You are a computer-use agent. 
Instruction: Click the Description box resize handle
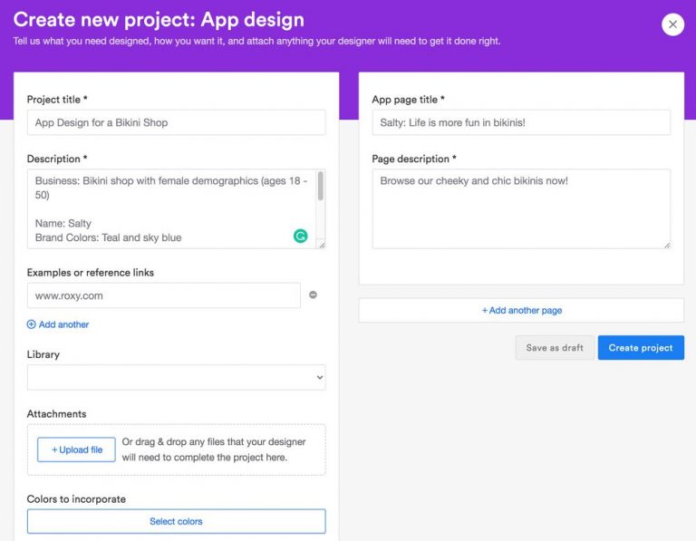point(321,244)
